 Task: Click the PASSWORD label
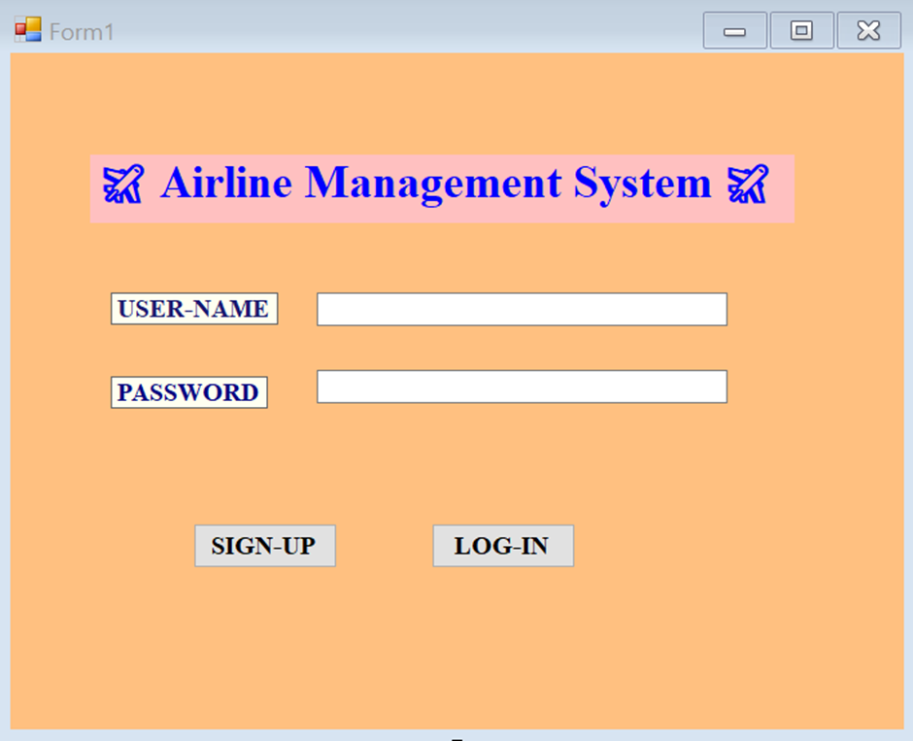[x=188, y=392]
